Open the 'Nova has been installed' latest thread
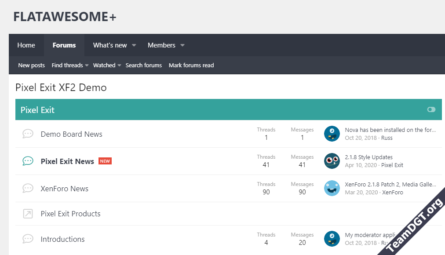The height and width of the screenshot is (255, 445). click(x=390, y=130)
